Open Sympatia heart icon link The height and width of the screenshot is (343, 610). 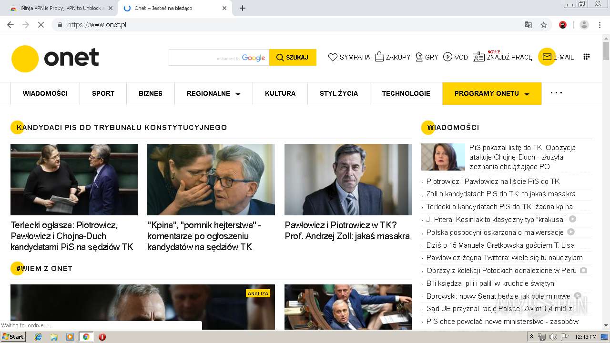(x=333, y=57)
